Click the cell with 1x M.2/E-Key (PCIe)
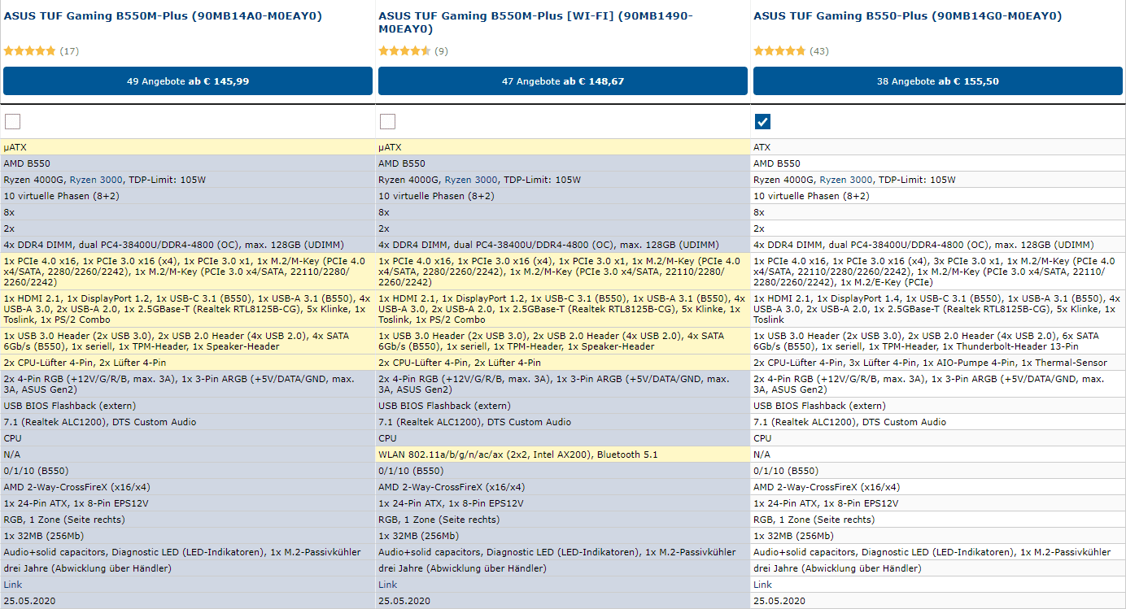The image size is (1126, 609). (x=938, y=271)
